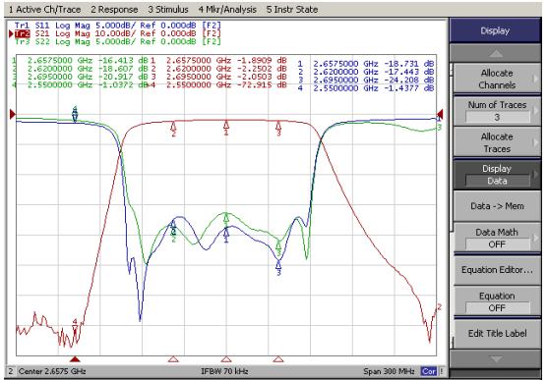Open the Display Data selection softkey
This screenshot has height=380, width=548.
click(x=497, y=175)
